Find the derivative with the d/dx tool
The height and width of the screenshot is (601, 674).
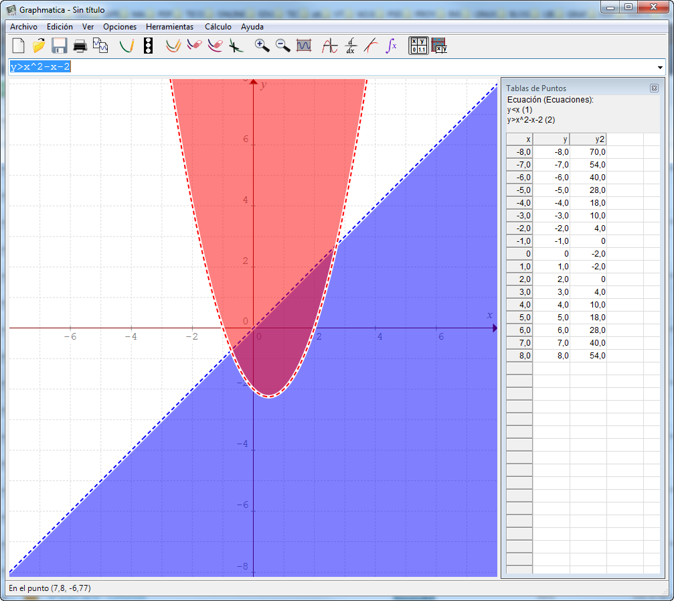(350, 46)
